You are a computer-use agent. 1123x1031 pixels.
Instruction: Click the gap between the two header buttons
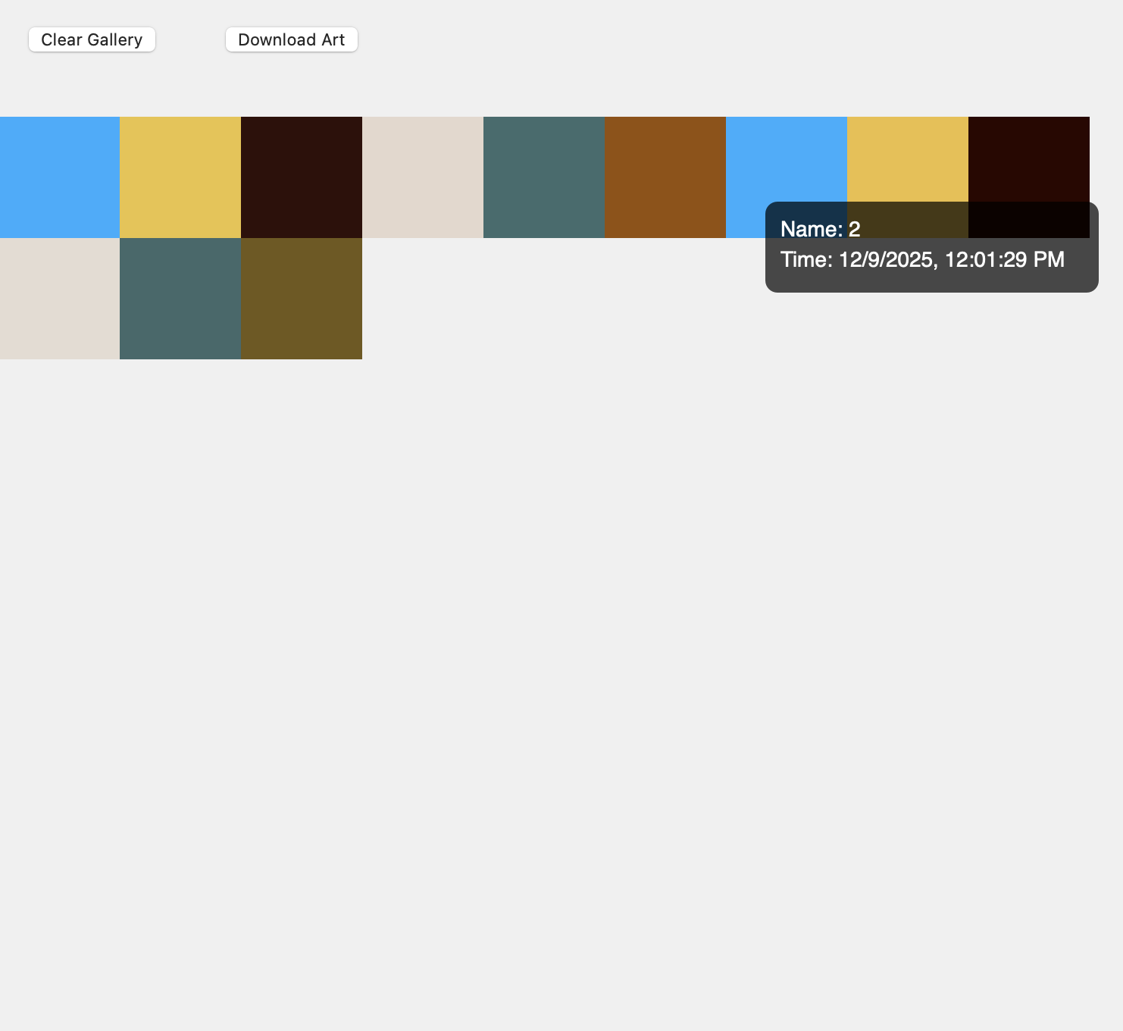point(189,39)
